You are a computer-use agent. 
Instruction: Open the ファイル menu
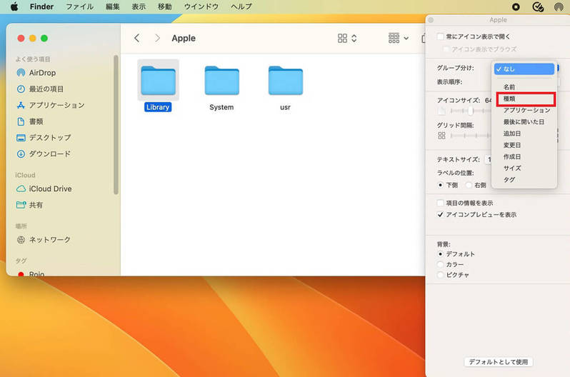coord(79,6)
